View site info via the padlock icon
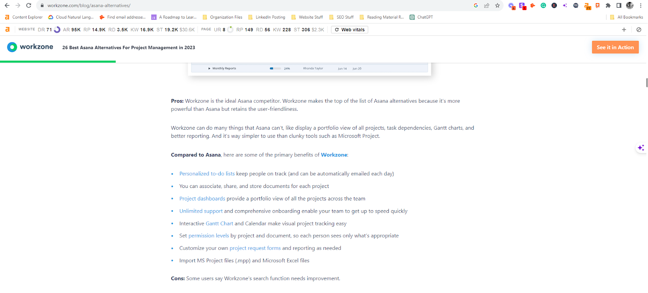Image resolution: width=648 pixels, height=293 pixels. [x=42, y=6]
